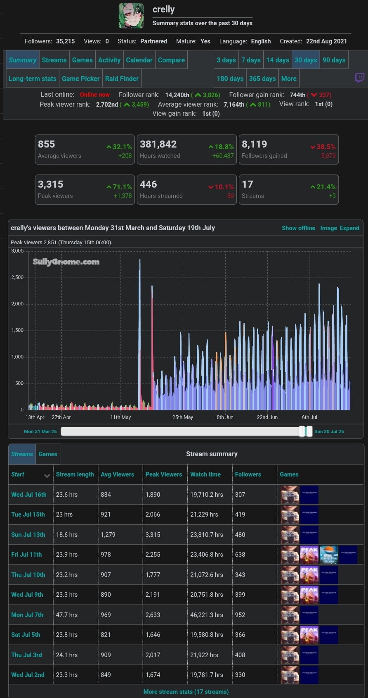Select the 3 days range
Screen dimensions: 368x698
click(x=226, y=60)
